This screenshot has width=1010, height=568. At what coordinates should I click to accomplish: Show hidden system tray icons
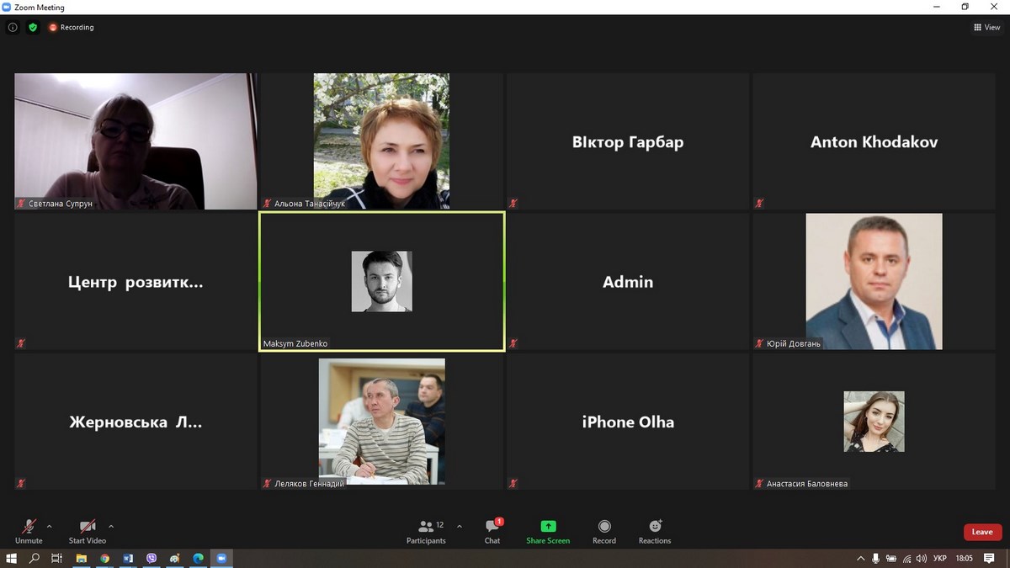tap(860, 558)
